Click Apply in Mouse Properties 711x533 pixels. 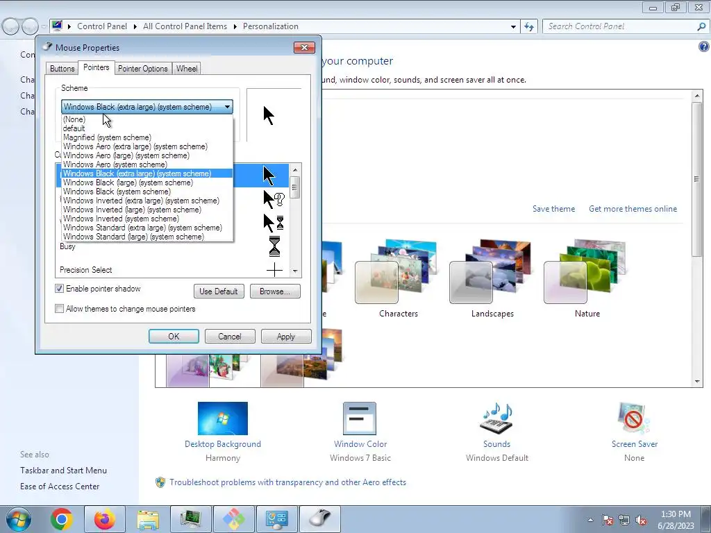(286, 337)
